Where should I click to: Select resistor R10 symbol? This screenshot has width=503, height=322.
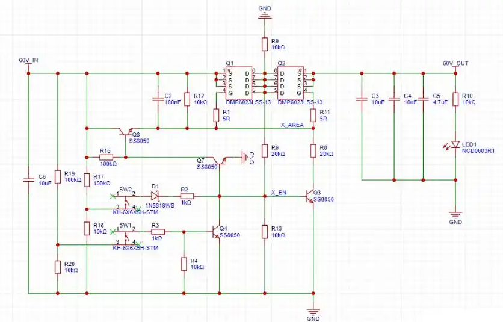455,99
